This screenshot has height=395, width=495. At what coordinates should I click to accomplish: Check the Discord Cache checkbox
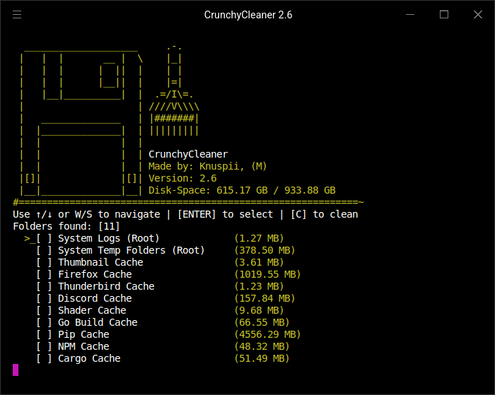[44, 298]
